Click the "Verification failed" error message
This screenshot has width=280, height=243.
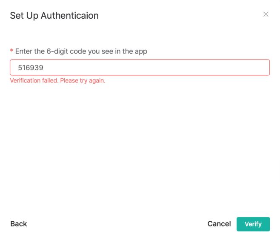coord(57,80)
